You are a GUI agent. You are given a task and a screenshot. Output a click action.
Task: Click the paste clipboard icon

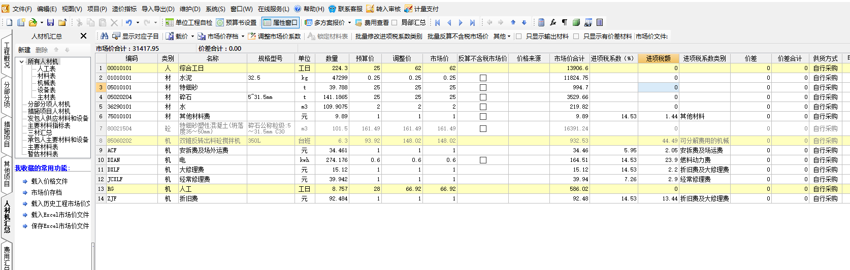click(103, 22)
